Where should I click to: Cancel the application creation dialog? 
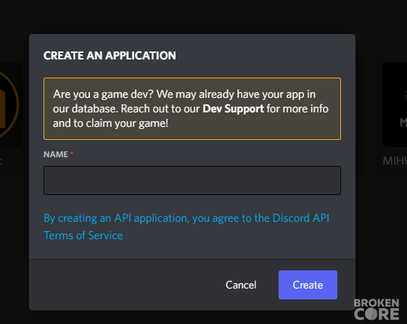pos(241,285)
